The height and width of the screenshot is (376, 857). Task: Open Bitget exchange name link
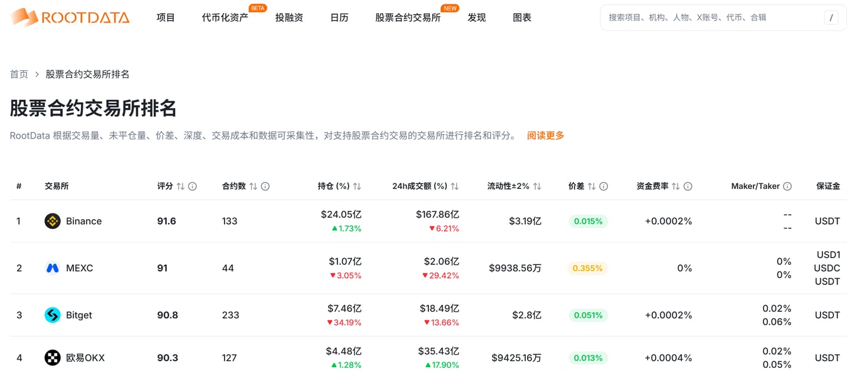point(79,315)
